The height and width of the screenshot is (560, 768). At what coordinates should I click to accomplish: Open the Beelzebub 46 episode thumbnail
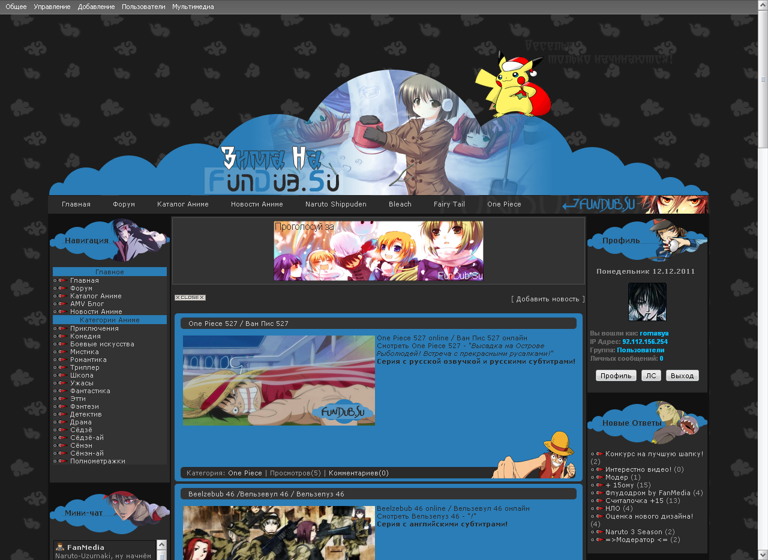[279, 533]
